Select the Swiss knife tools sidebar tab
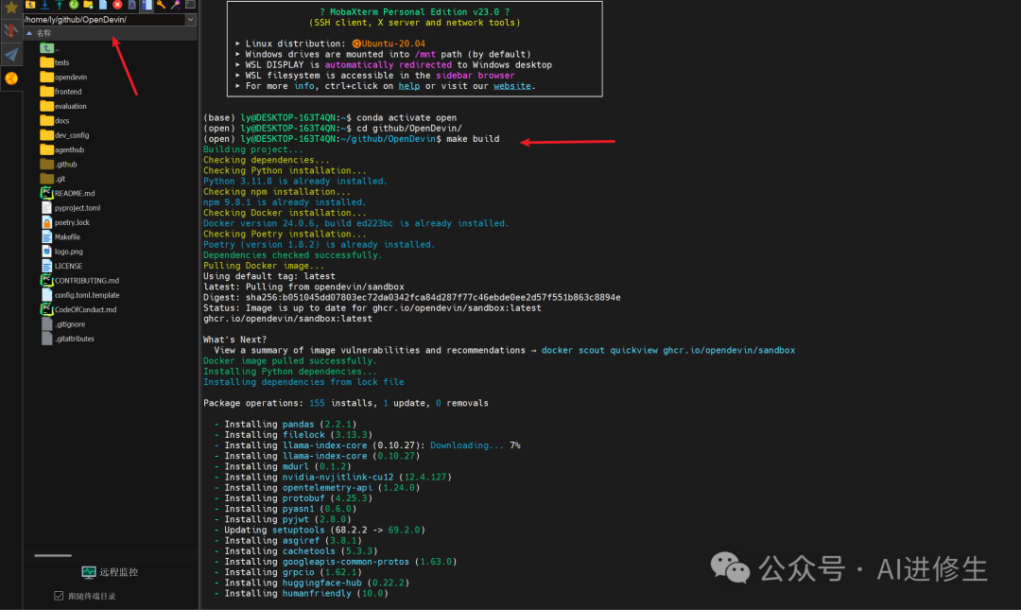The width and height of the screenshot is (1021, 610). click(11, 30)
